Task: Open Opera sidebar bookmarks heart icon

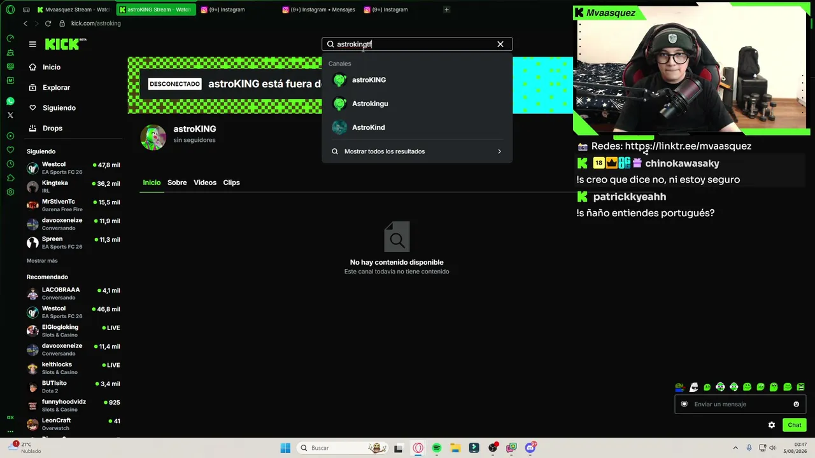Action: (10, 150)
